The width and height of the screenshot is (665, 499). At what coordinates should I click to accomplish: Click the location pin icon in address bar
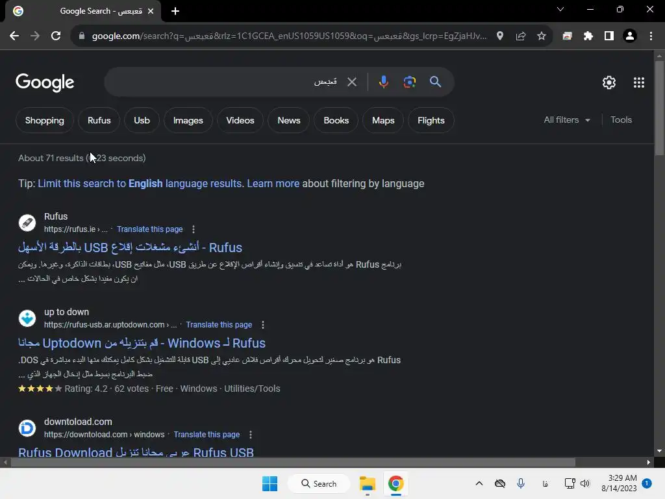tap(500, 36)
